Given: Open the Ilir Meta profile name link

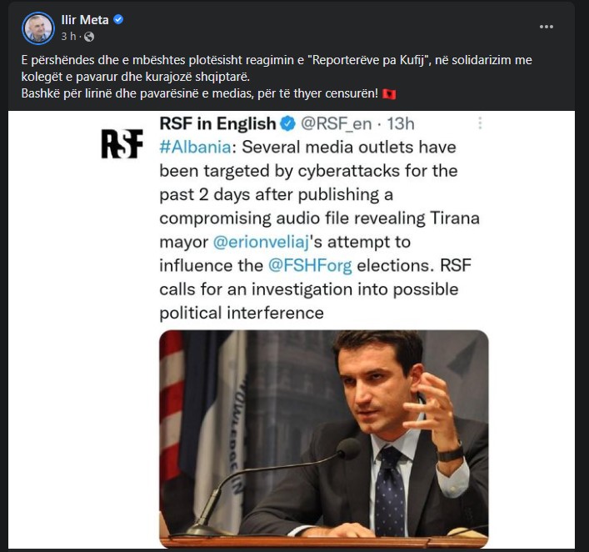Looking at the screenshot, I should click(x=86, y=20).
